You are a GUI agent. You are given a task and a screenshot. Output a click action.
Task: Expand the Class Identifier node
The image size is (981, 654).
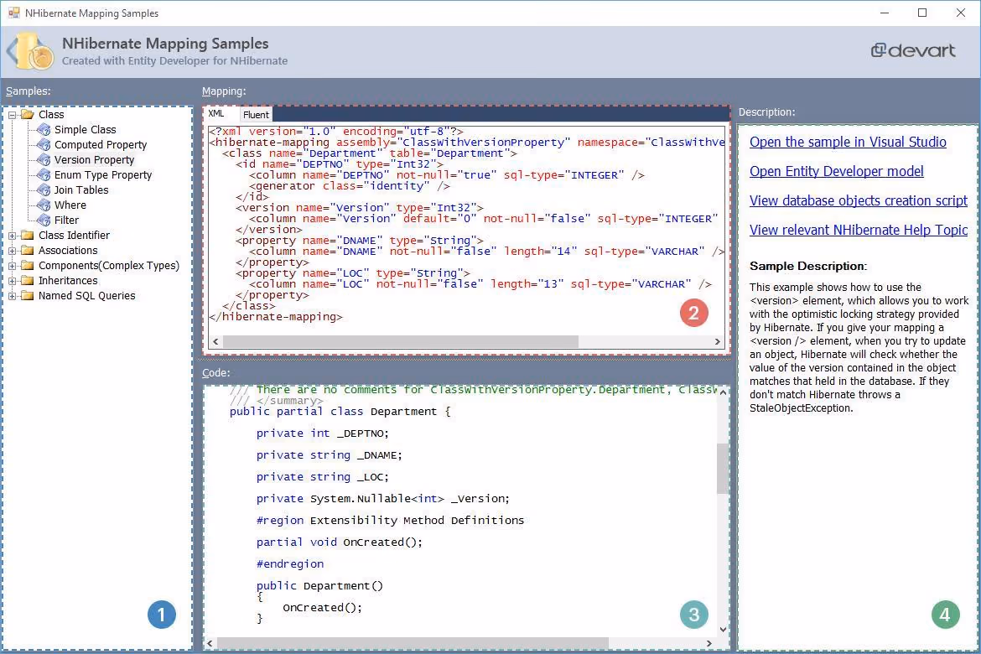coord(12,236)
